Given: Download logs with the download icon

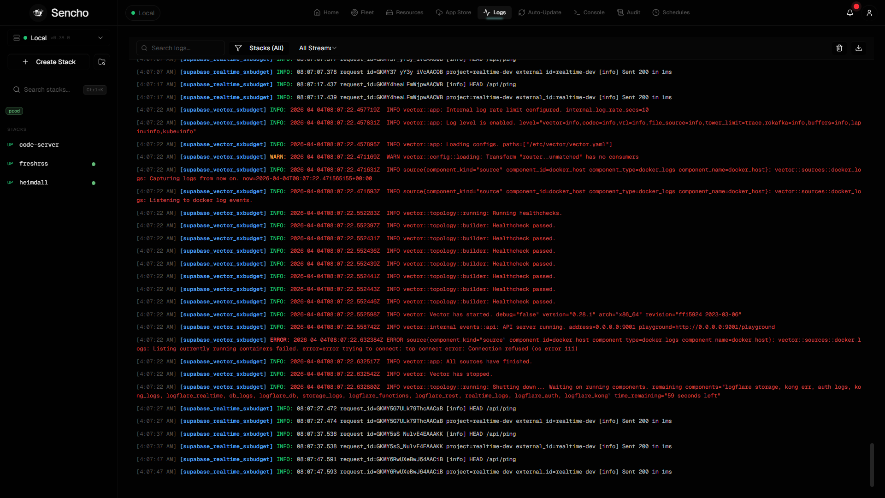Looking at the screenshot, I should click(x=859, y=48).
